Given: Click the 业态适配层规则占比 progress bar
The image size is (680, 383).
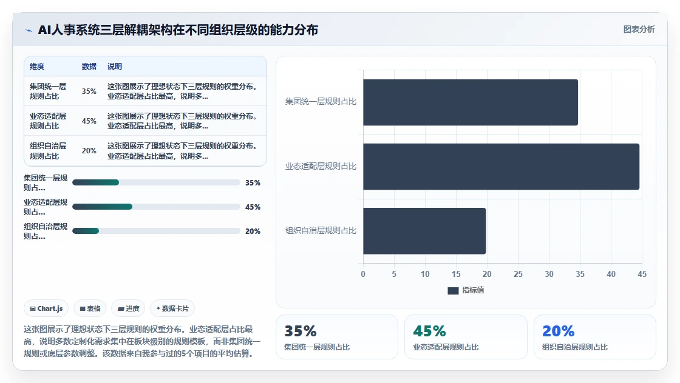Looking at the screenshot, I should point(156,207).
